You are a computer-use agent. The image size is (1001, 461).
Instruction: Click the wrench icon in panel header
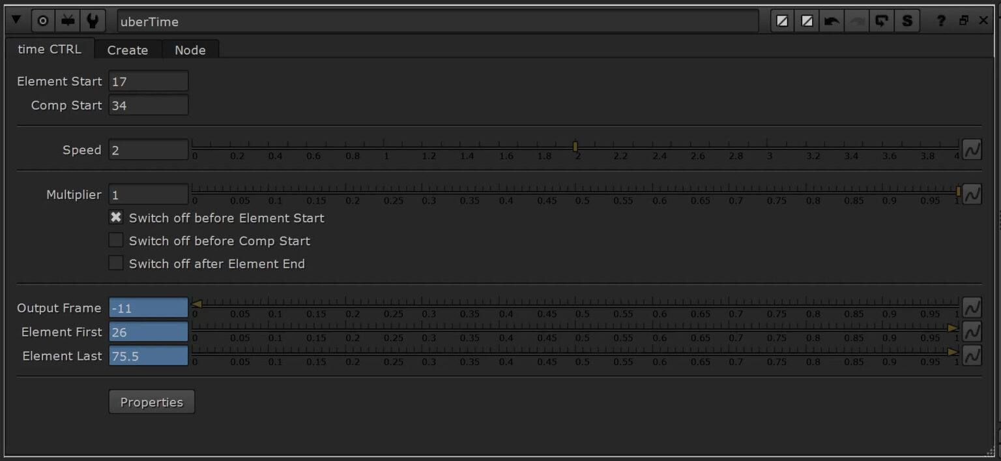click(x=93, y=21)
